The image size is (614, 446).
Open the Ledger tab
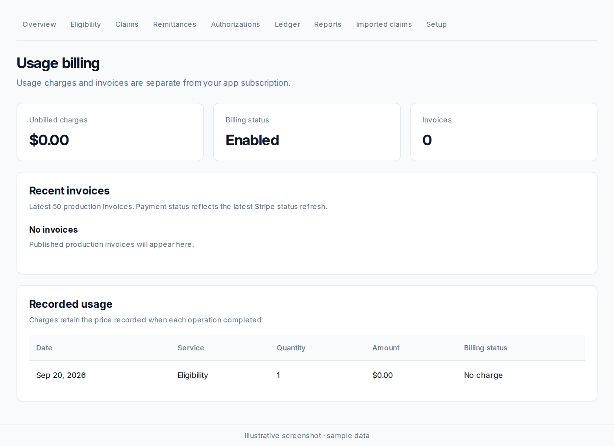tap(287, 24)
